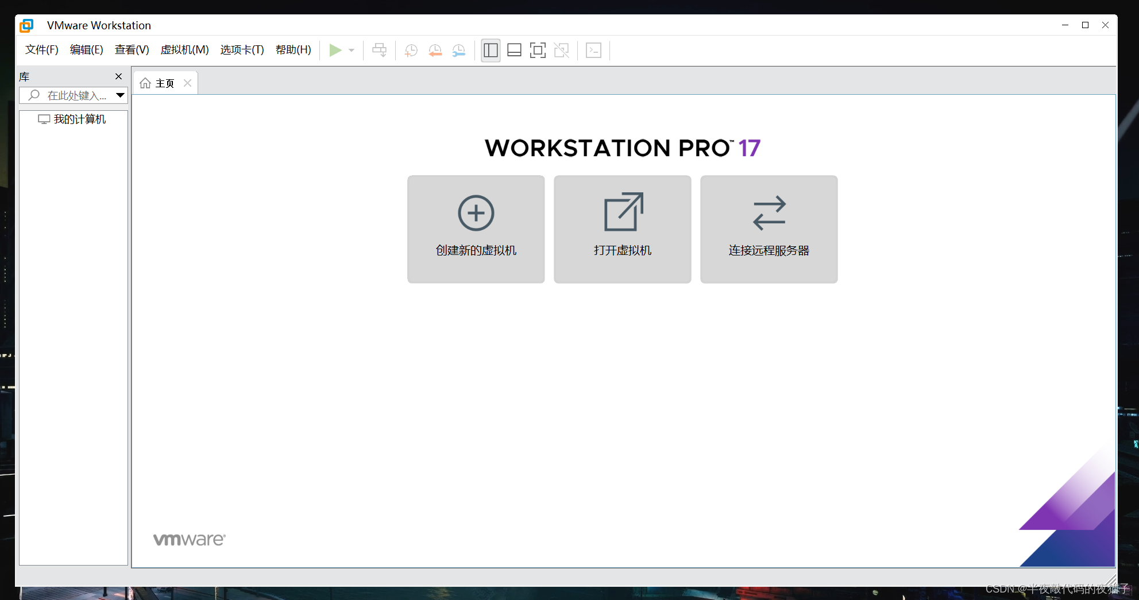Toggle the thumbnail bar view icon
Viewport: 1139px width, 600px height.
(515, 51)
